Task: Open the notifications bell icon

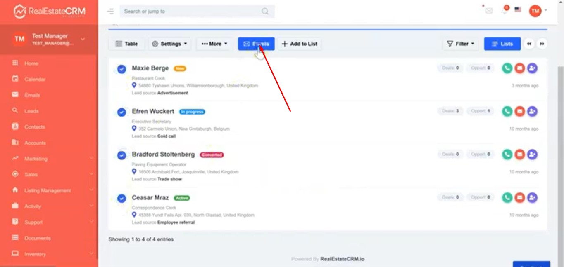Action: pos(505,11)
